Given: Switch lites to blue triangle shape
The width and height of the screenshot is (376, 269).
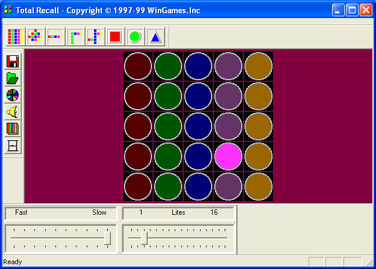Looking at the screenshot, I should pos(155,37).
